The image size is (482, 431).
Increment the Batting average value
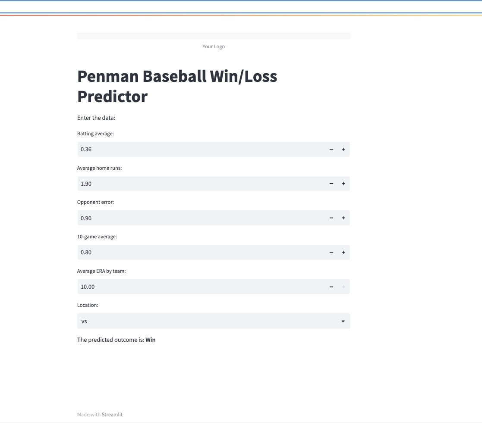[x=343, y=149]
